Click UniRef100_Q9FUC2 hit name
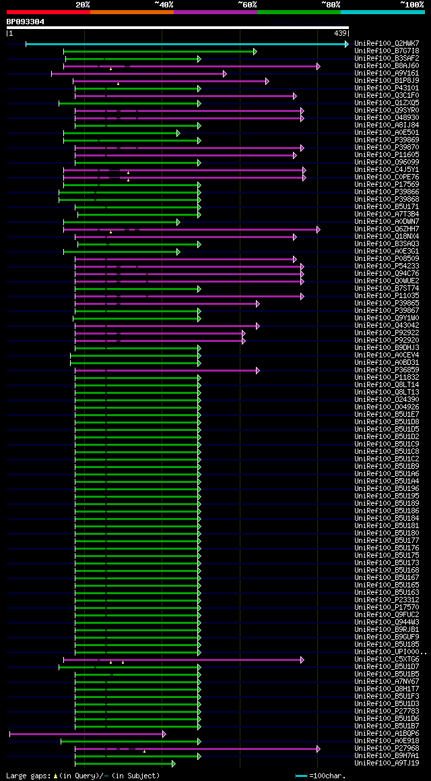The height and width of the screenshot is (781, 431). [387, 614]
